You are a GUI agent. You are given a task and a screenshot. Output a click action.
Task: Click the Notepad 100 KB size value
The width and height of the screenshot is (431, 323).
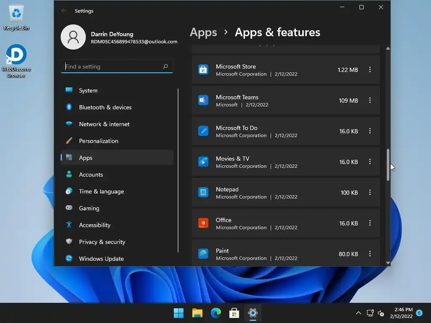[349, 193]
